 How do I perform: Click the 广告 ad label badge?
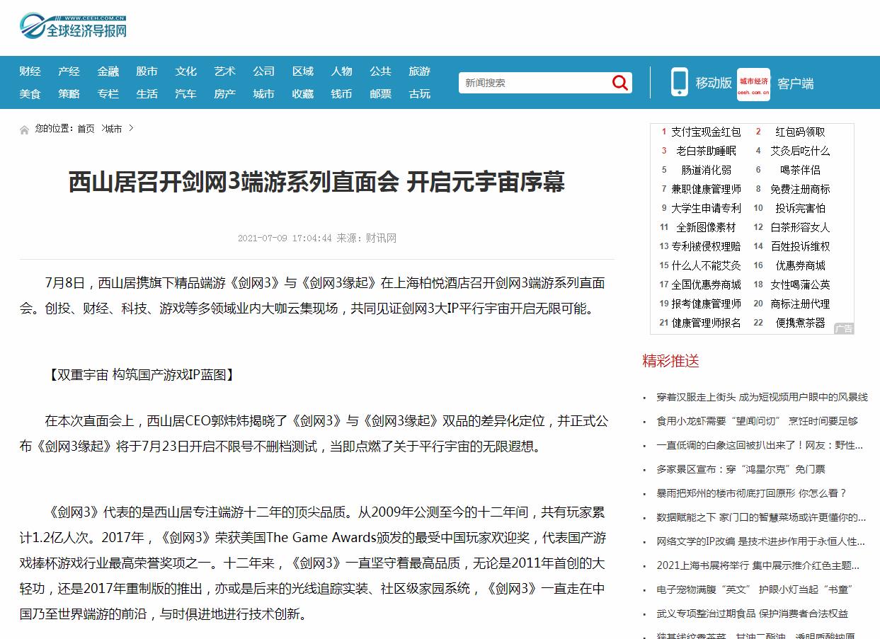844,329
